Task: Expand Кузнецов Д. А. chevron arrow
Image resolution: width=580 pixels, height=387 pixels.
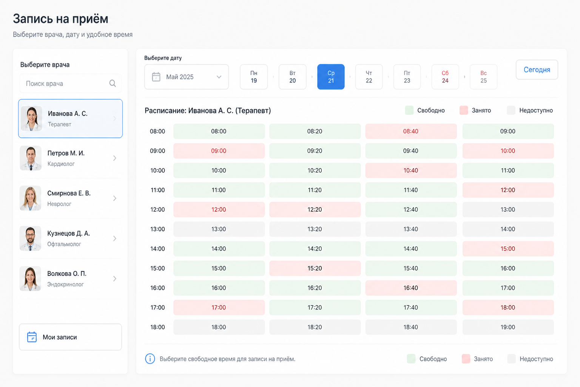Action: 115,238
